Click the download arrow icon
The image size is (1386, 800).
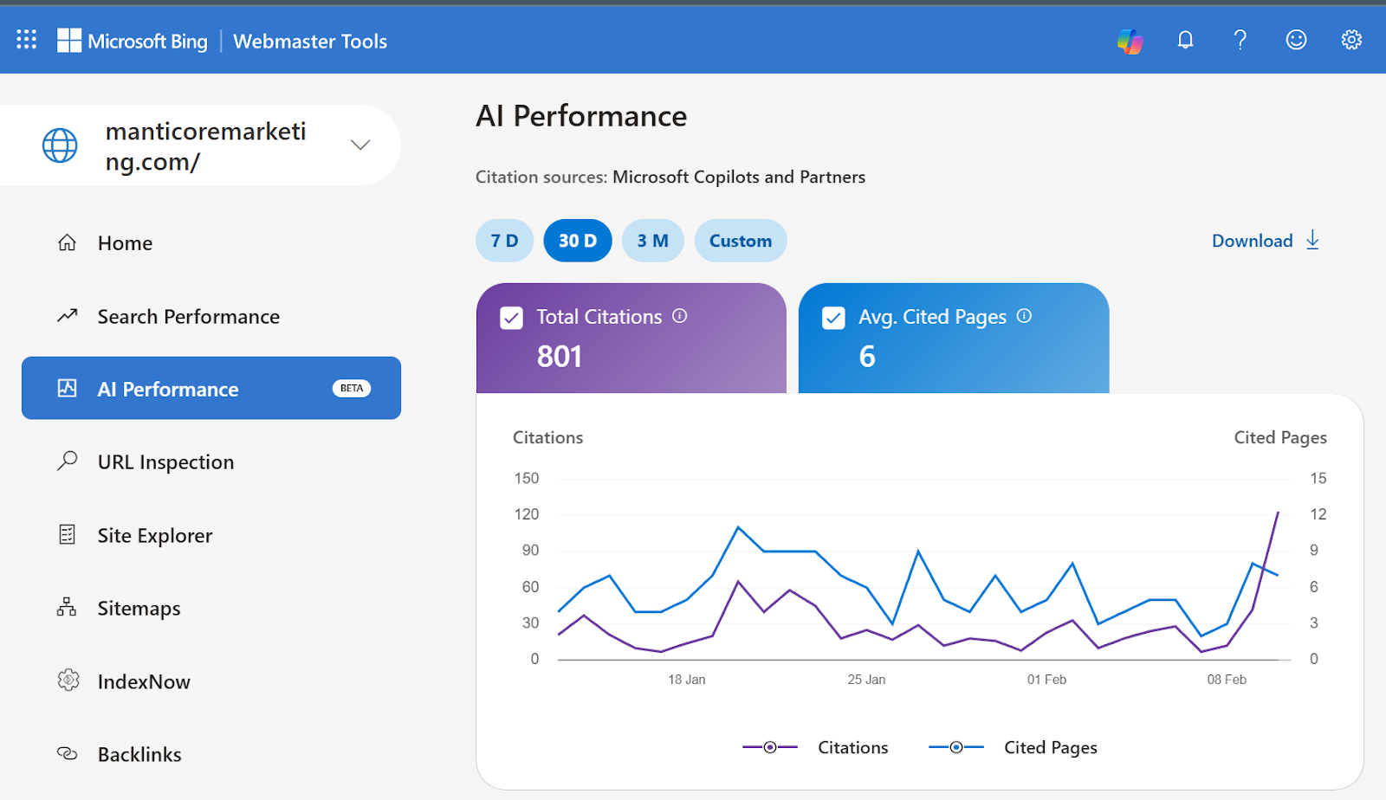[1312, 240]
